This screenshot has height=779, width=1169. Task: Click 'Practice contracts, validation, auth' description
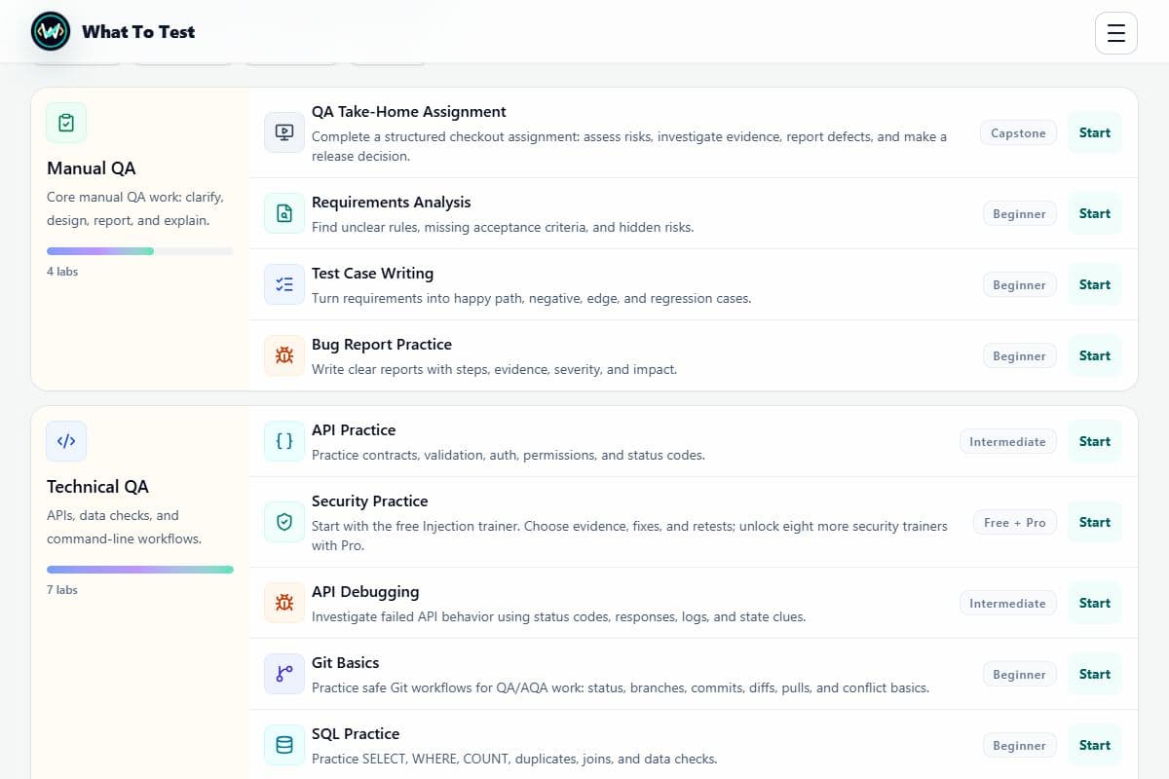(509, 456)
